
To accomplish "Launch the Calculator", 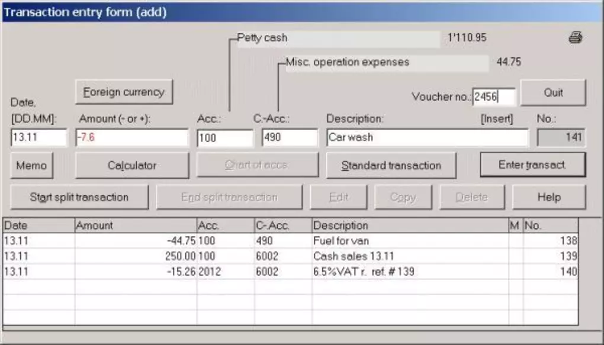I will [132, 166].
